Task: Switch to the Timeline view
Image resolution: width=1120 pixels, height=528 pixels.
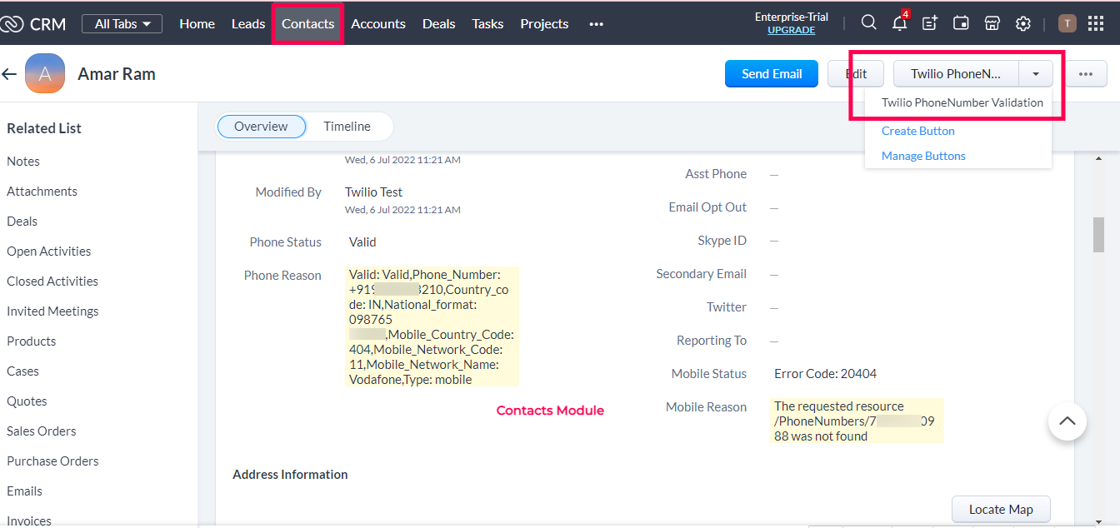Action: [347, 127]
